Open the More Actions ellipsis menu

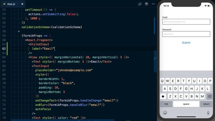pos(153,4)
